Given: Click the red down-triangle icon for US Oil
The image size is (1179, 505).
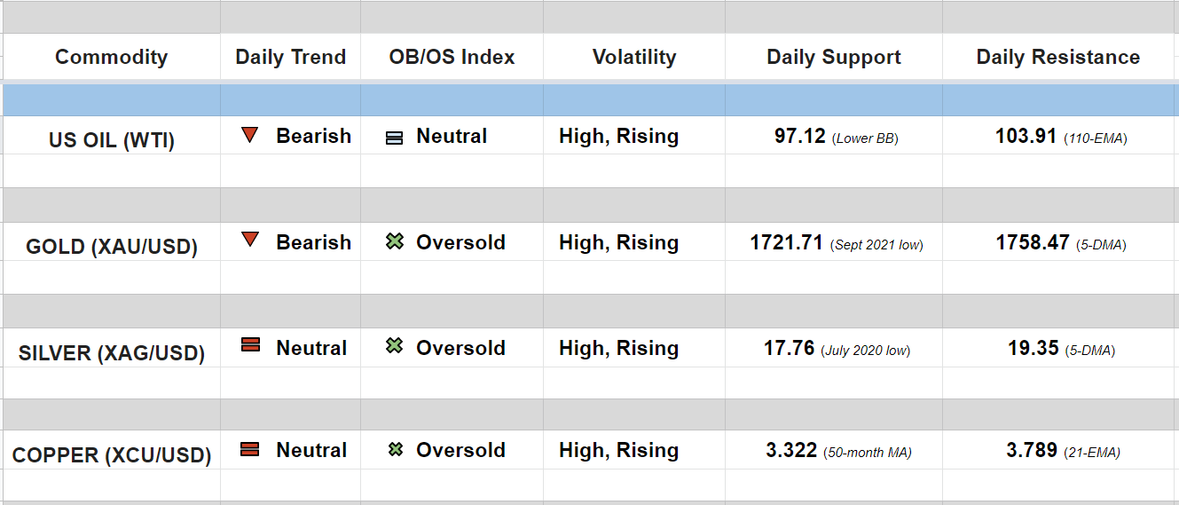Looking at the screenshot, I should 250,136.
